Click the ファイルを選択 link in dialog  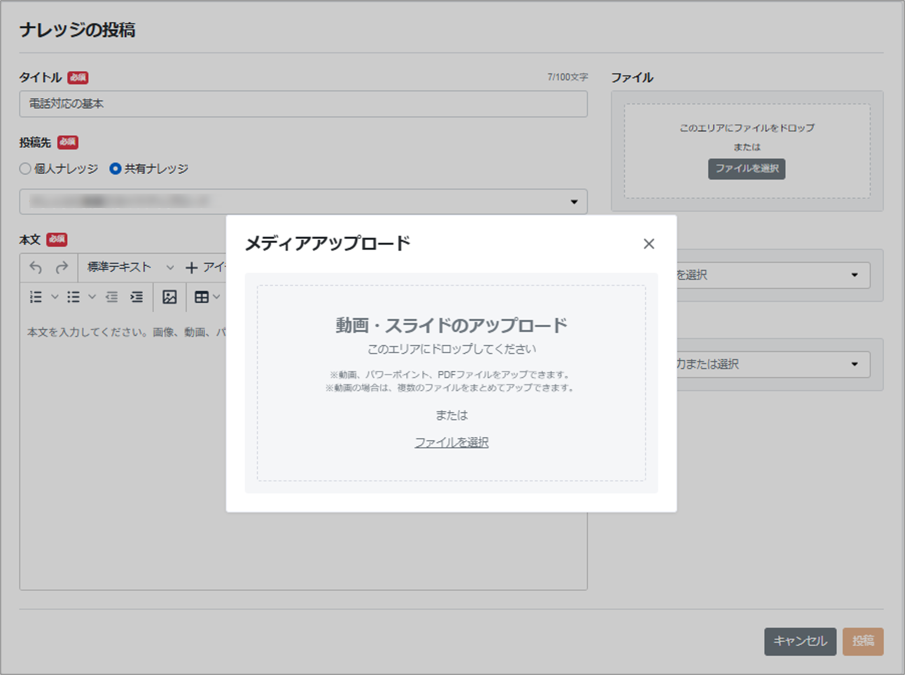point(451,443)
